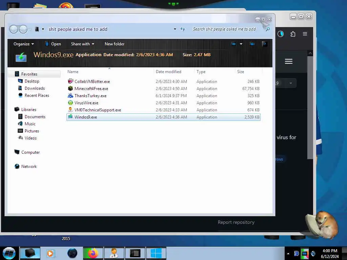Open the webpage hamburger menu in browser
347x260 pixels.
point(289,61)
